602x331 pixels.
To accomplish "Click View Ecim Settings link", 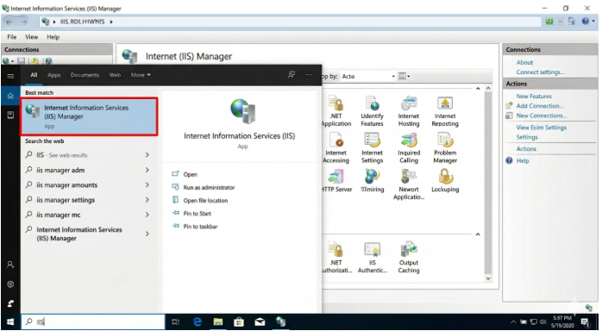I will [542, 128].
